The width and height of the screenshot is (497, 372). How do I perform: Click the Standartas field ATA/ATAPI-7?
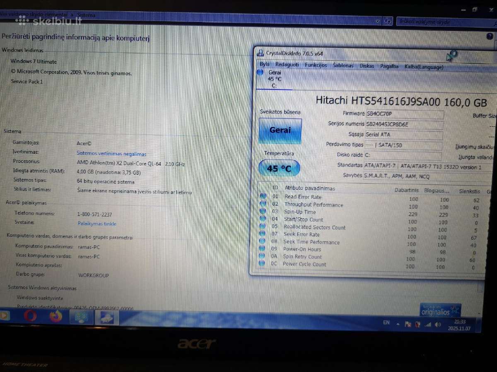pyautogui.click(x=429, y=167)
